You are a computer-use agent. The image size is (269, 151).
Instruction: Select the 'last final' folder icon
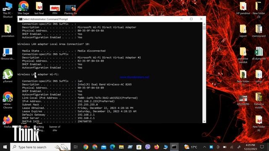tap(39, 7)
